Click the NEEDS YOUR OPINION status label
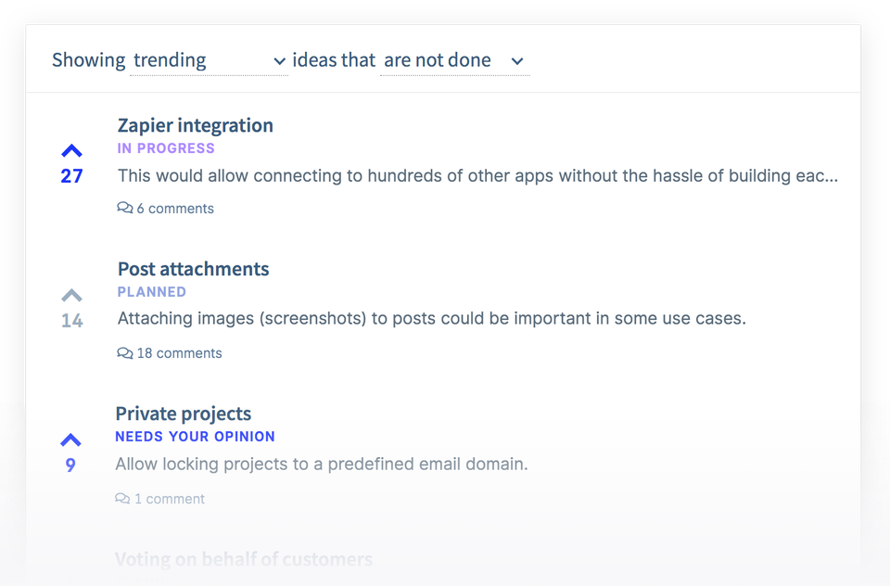 (x=195, y=437)
